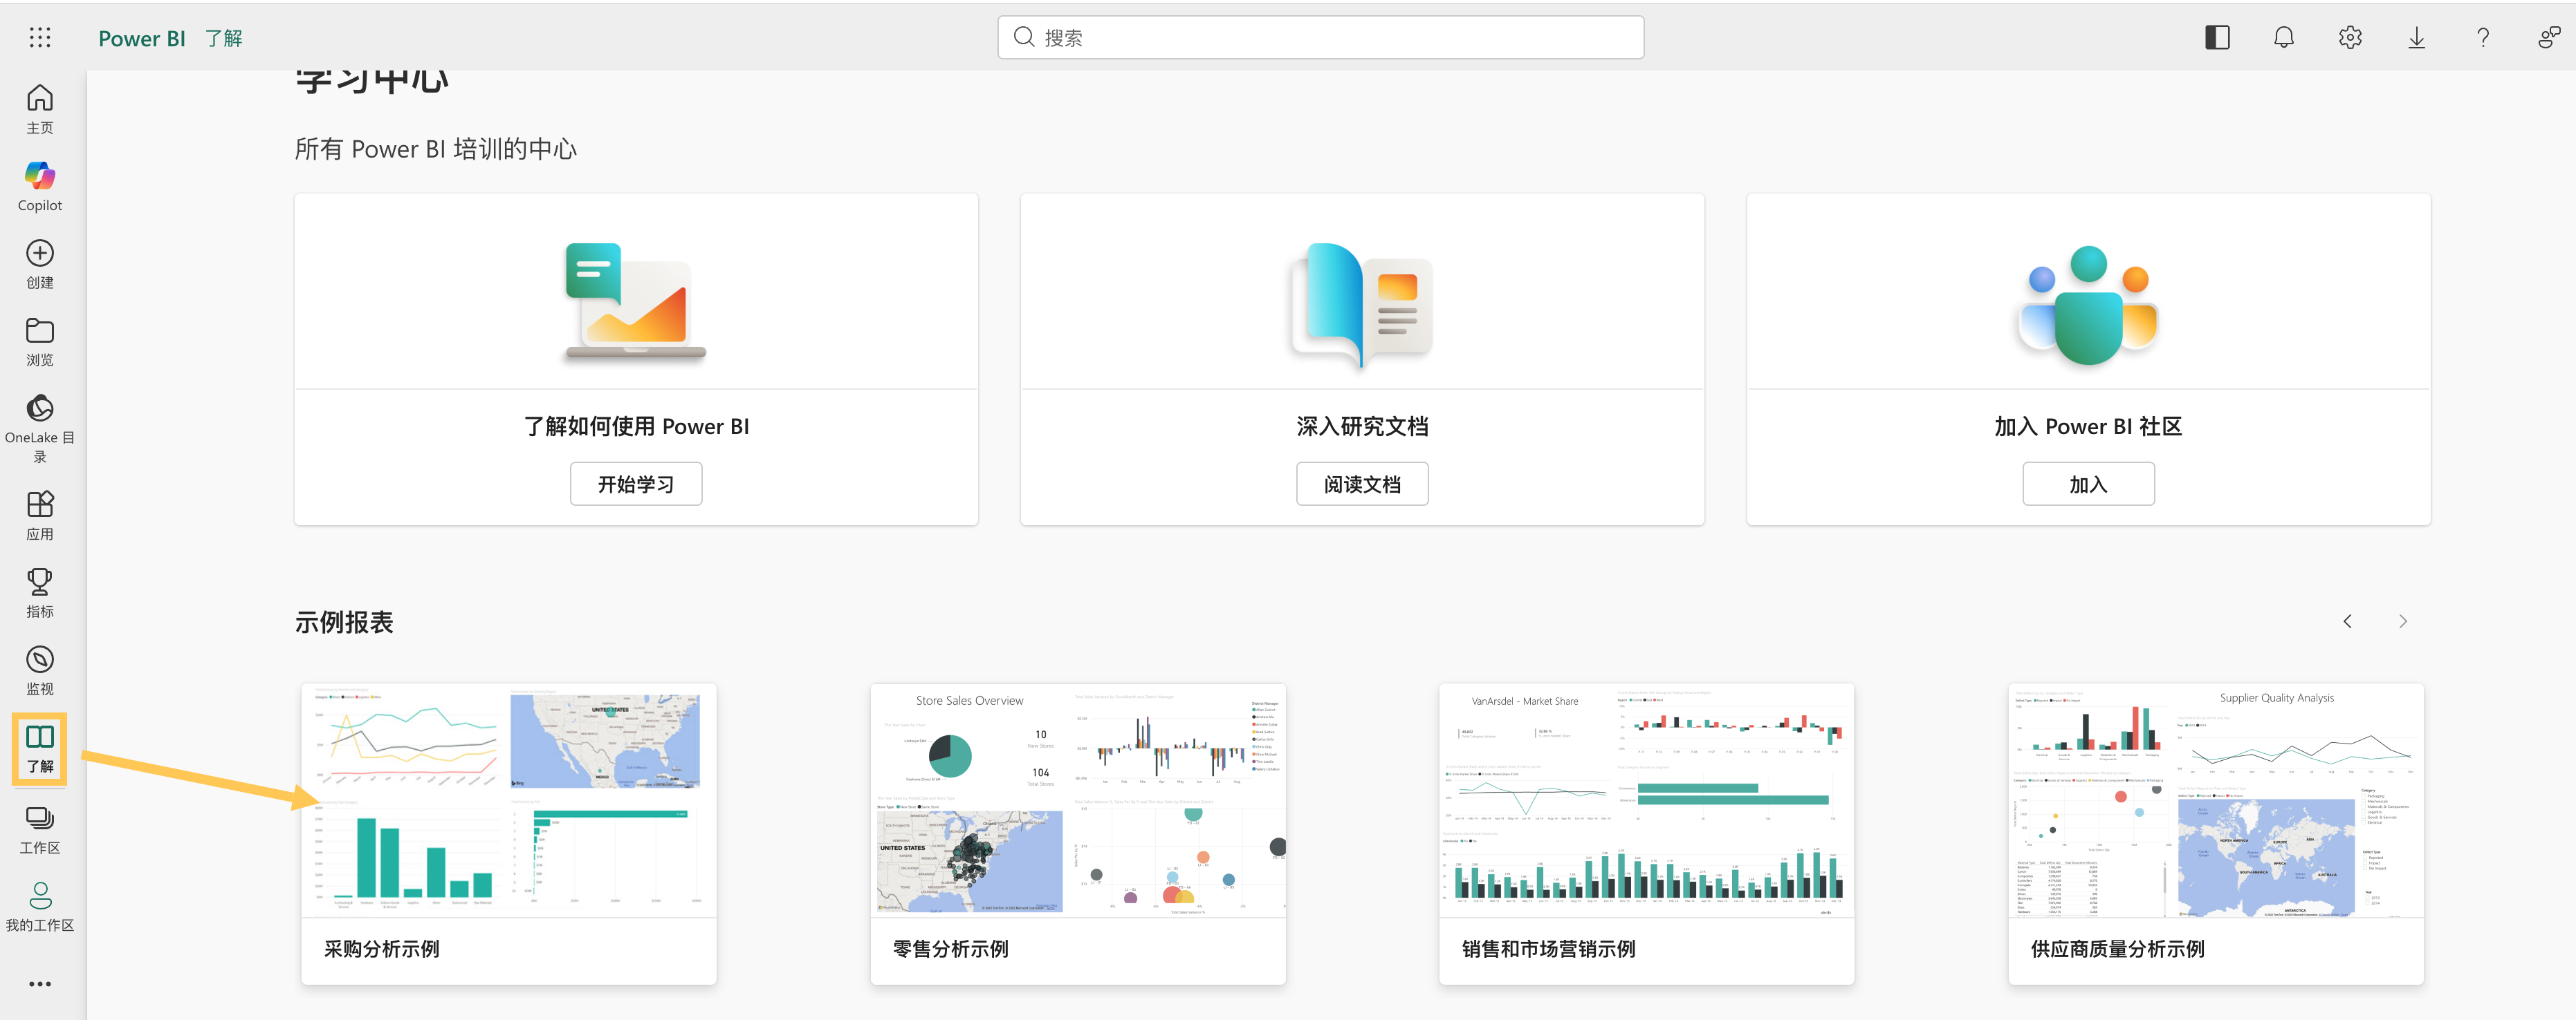This screenshot has width=2576, height=1020.
Task: Click the notifications bell icon
Action: (x=2283, y=38)
